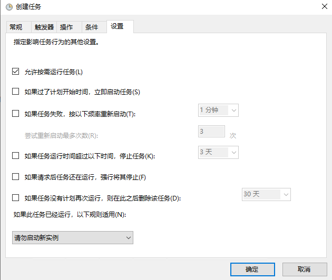Open the 1 分钟 restart interval dropdown
The height and width of the screenshot is (280, 332).
pyautogui.click(x=218, y=110)
